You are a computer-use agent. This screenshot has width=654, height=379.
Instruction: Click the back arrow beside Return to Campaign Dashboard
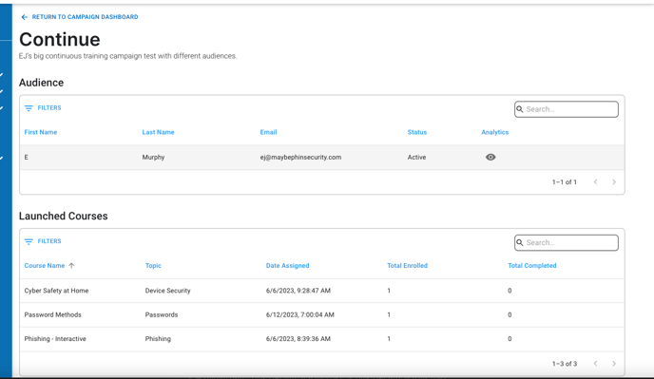click(x=24, y=17)
